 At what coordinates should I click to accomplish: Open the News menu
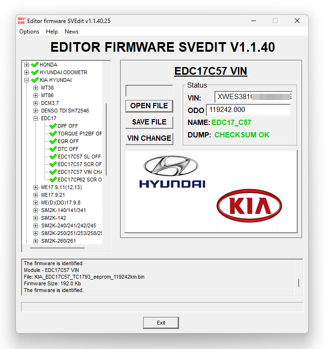point(71,32)
